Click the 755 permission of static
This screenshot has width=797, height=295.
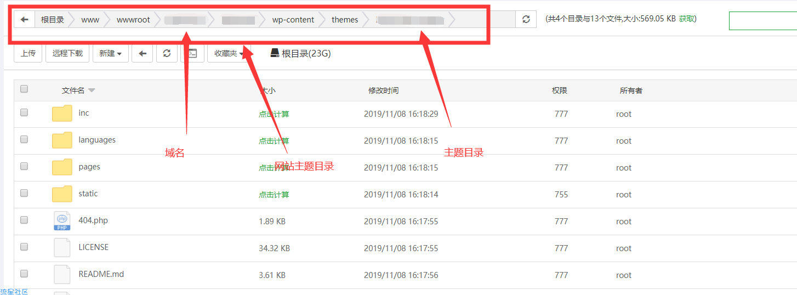[x=561, y=195]
